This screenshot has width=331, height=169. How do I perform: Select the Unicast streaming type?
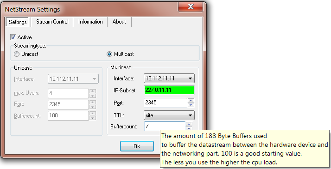(17, 54)
